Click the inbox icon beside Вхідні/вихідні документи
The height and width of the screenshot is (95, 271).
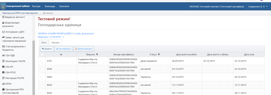3,23
